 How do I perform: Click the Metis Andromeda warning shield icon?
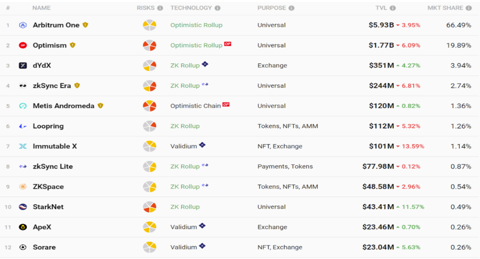(x=101, y=106)
